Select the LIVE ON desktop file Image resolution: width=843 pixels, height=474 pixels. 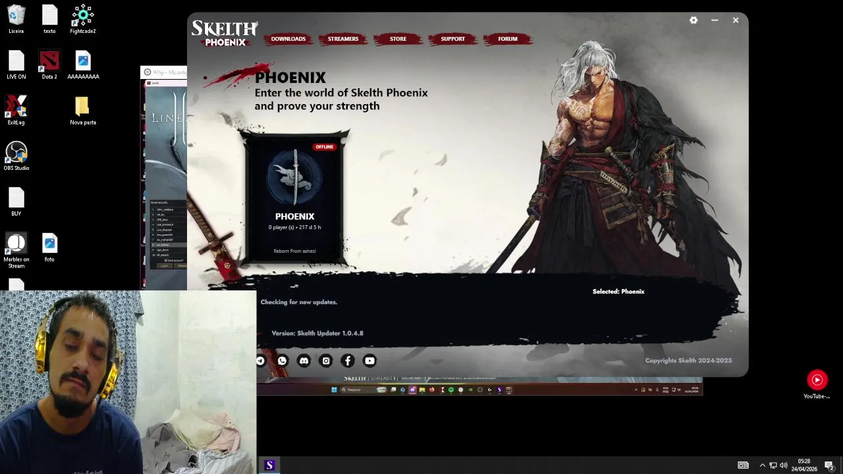click(16, 65)
